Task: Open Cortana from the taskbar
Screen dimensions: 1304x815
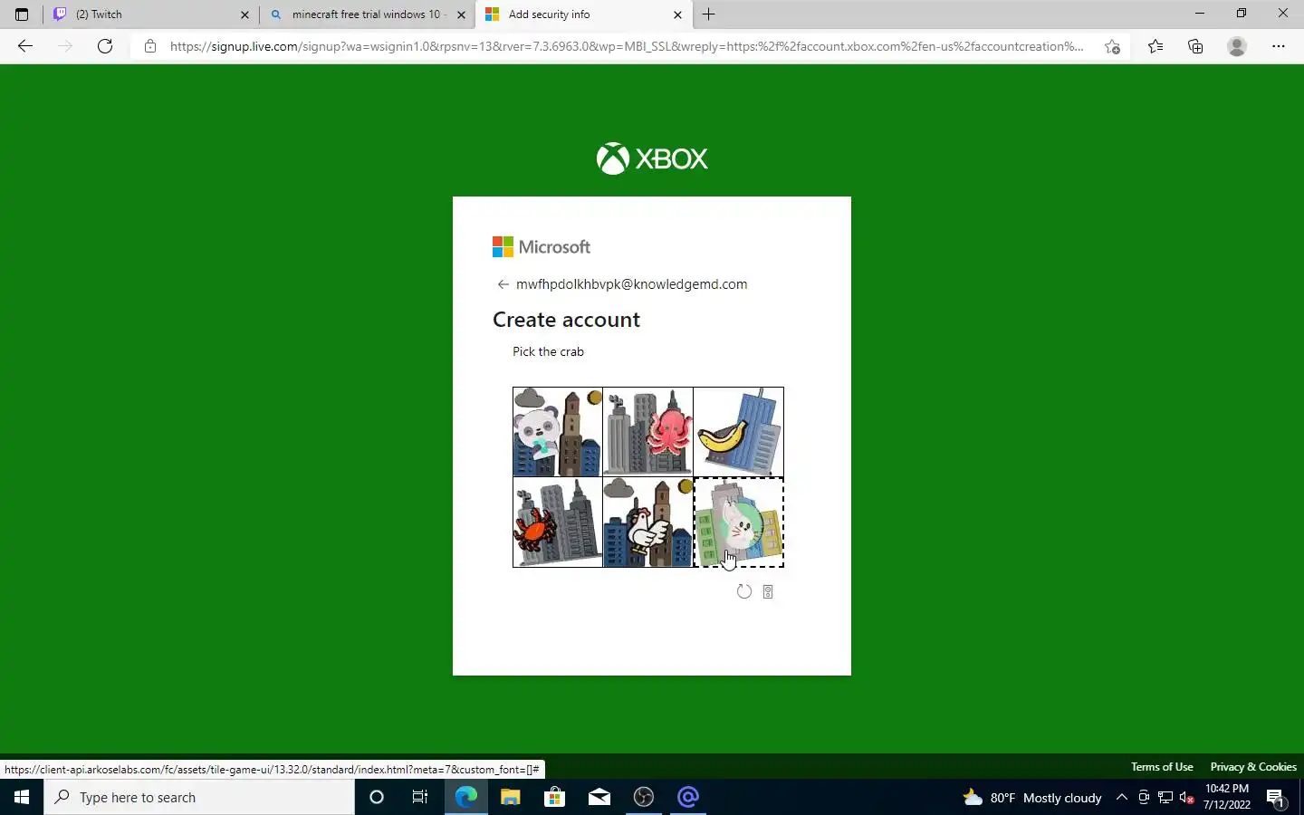Action: (x=377, y=797)
